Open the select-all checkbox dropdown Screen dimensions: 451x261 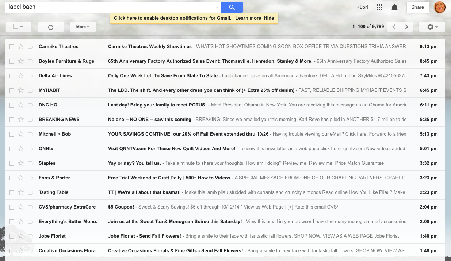point(18,27)
